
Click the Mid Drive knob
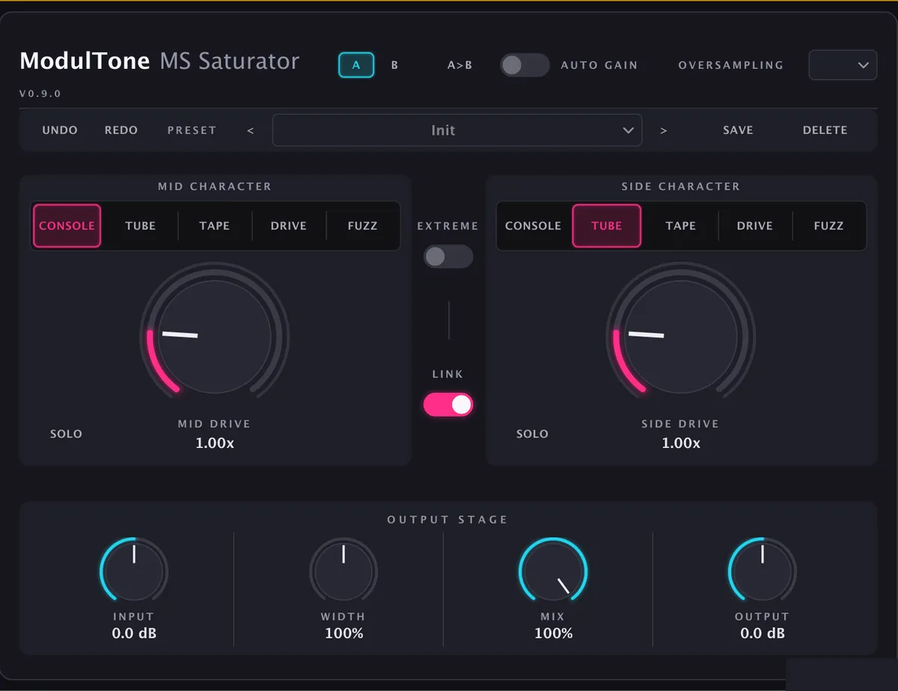point(215,337)
